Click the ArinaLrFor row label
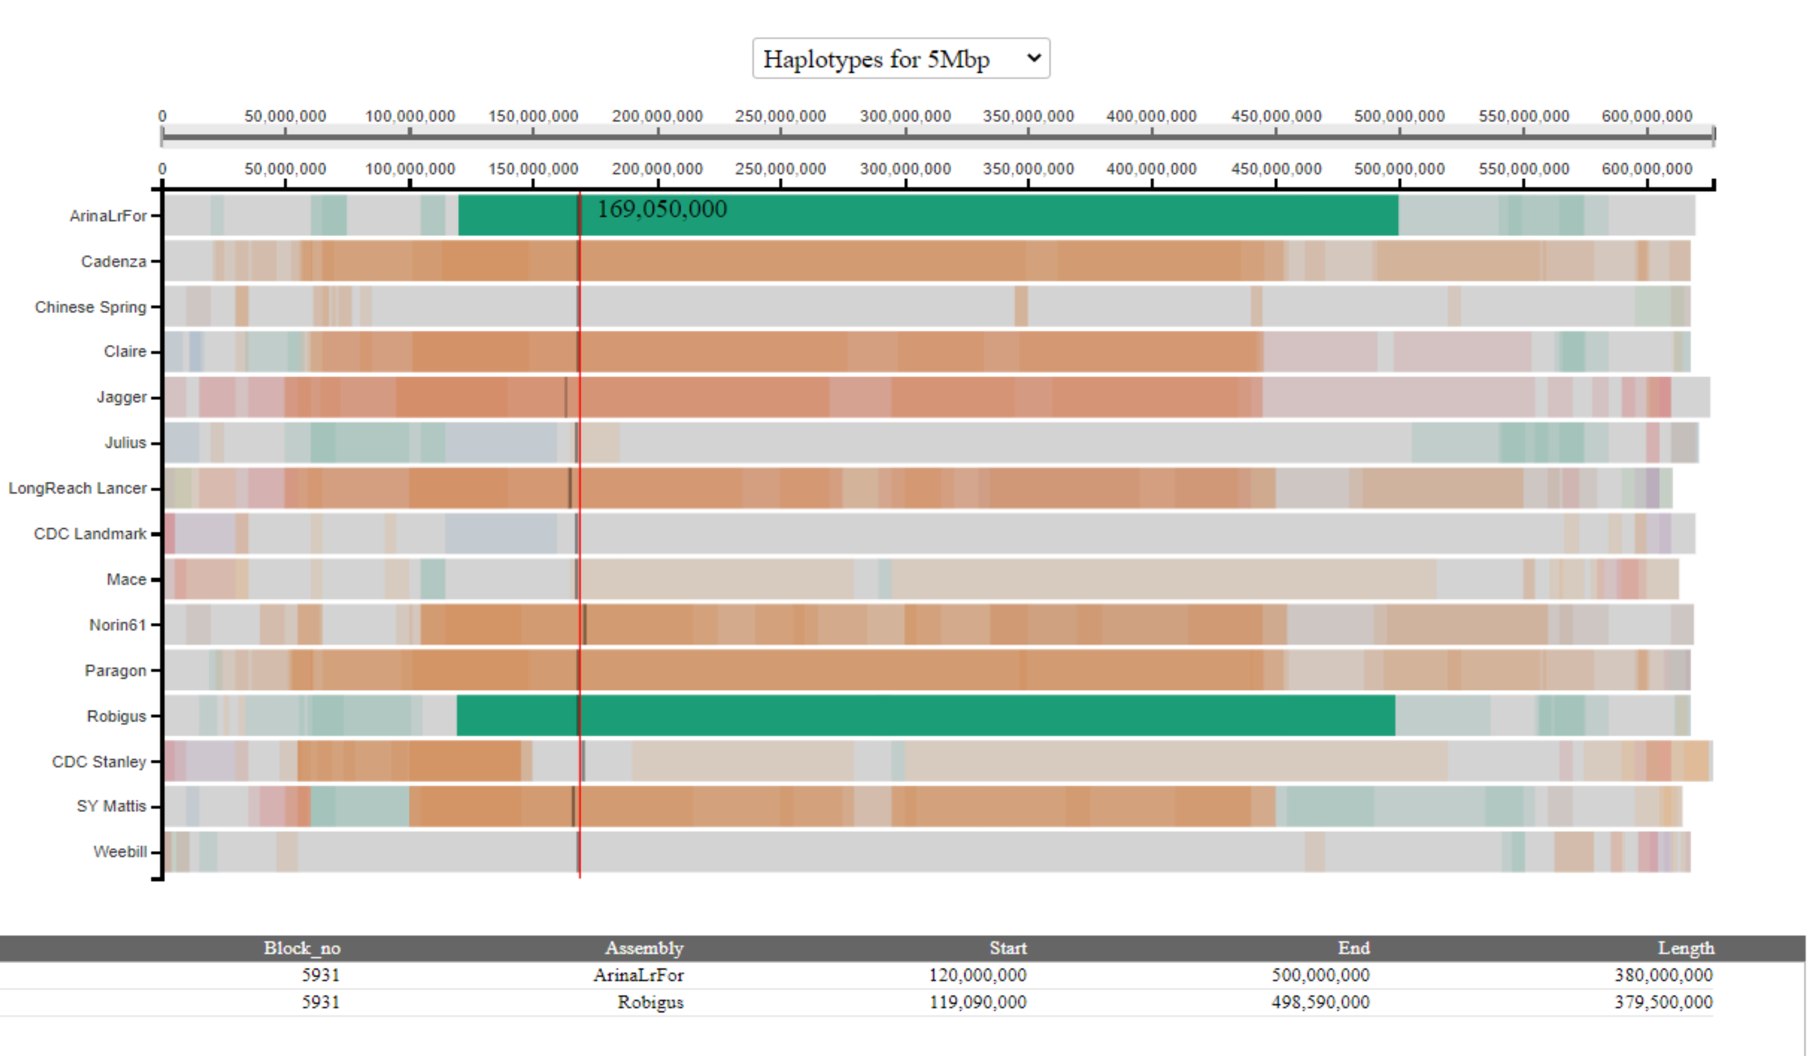This screenshot has height=1056, width=1819. (x=108, y=216)
